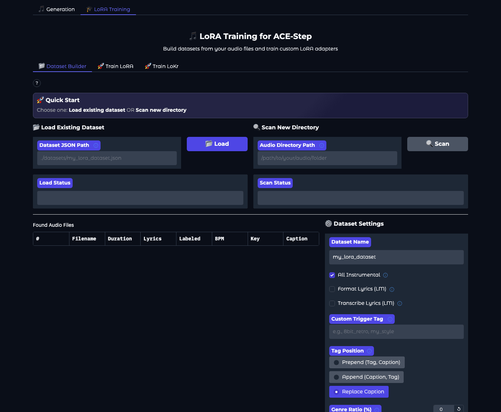Screen dimensions: 501x412
Task: Click the Lyrics column header
Action: coord(159,239)
